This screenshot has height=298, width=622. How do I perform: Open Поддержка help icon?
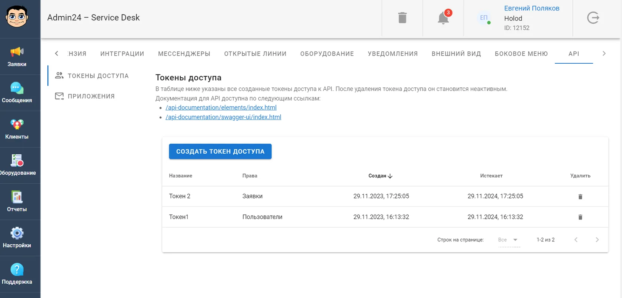tap(17, 274)
